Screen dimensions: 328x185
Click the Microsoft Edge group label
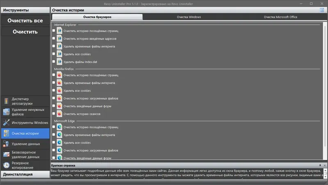pyautogui.click(x=64, y=121)
